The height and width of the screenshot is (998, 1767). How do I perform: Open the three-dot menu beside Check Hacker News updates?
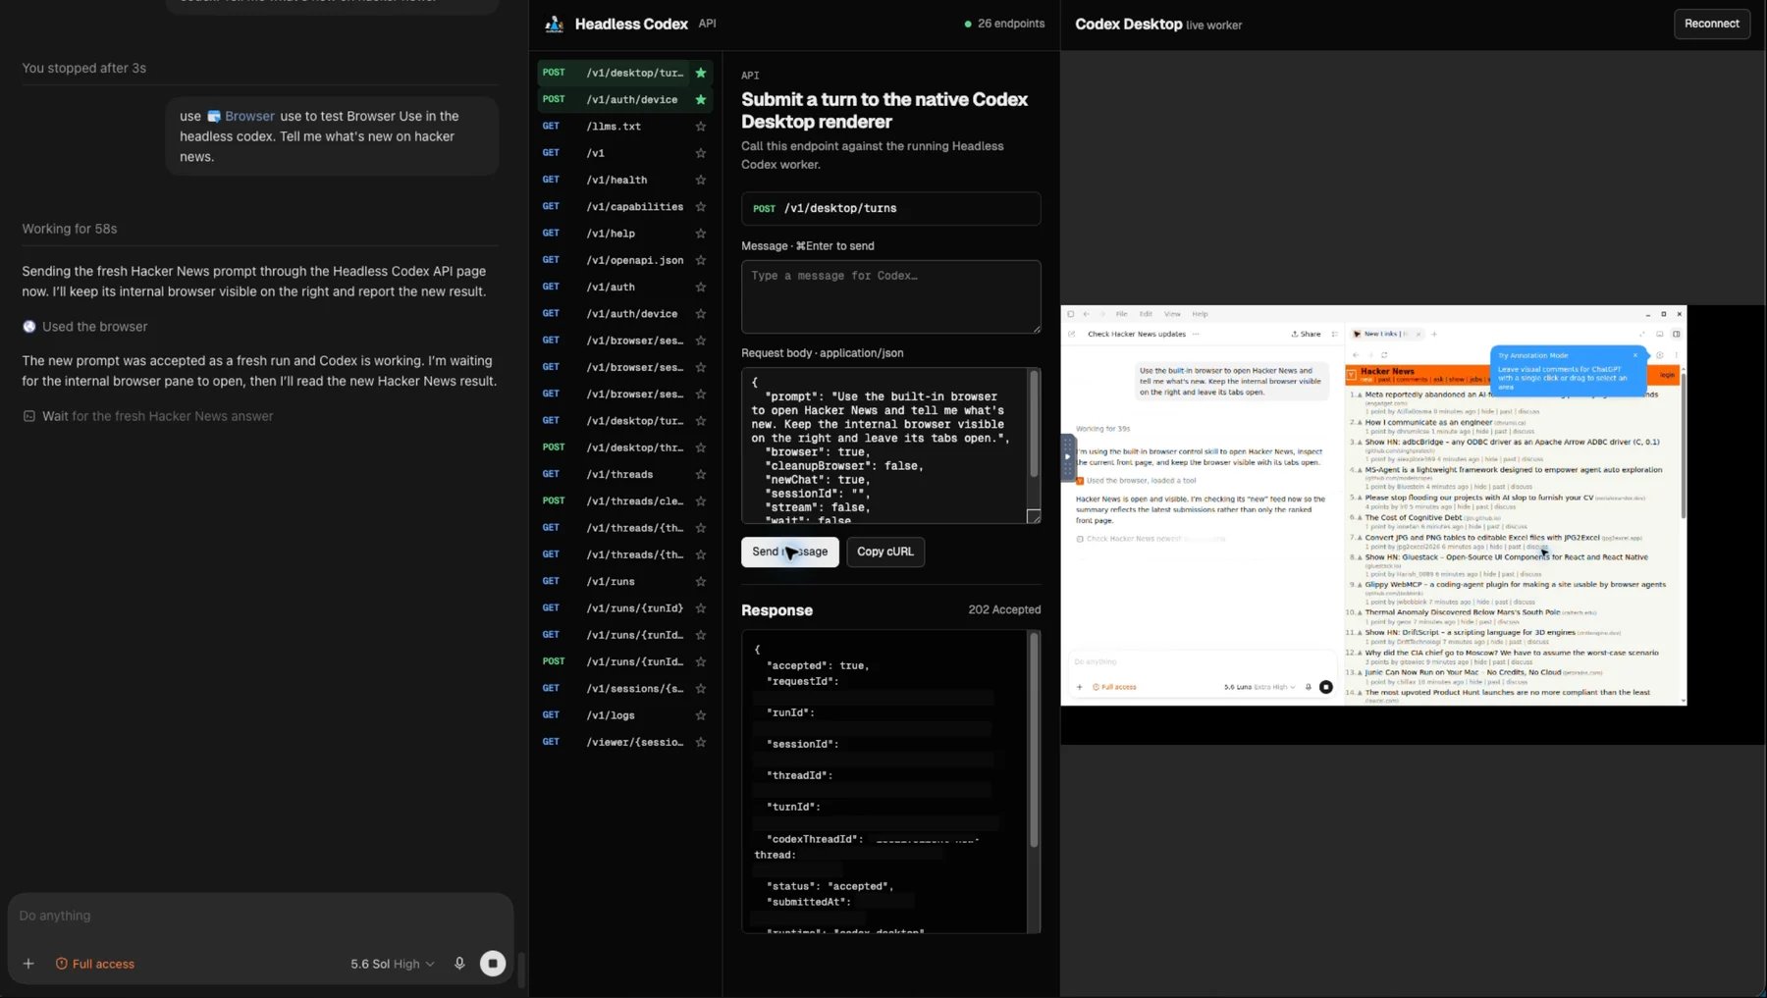(x=1196, y=334)
